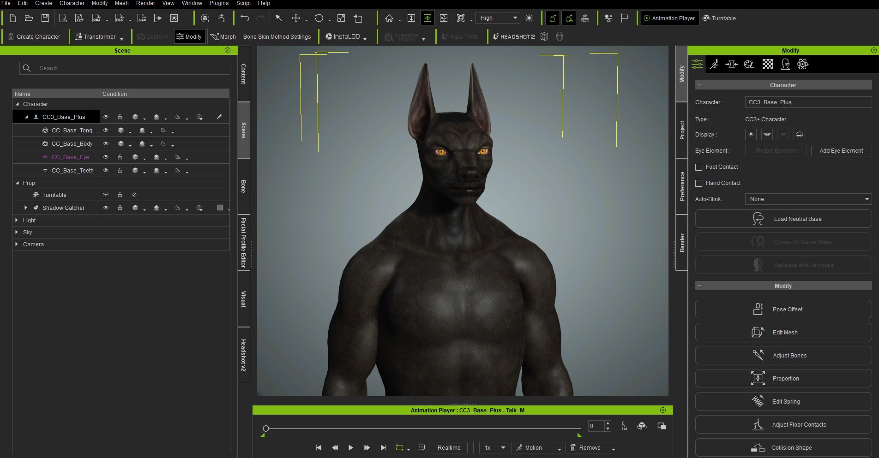This screenshot has width=879, height=458.
Task: Open the Morph tool
Action: 223,36
